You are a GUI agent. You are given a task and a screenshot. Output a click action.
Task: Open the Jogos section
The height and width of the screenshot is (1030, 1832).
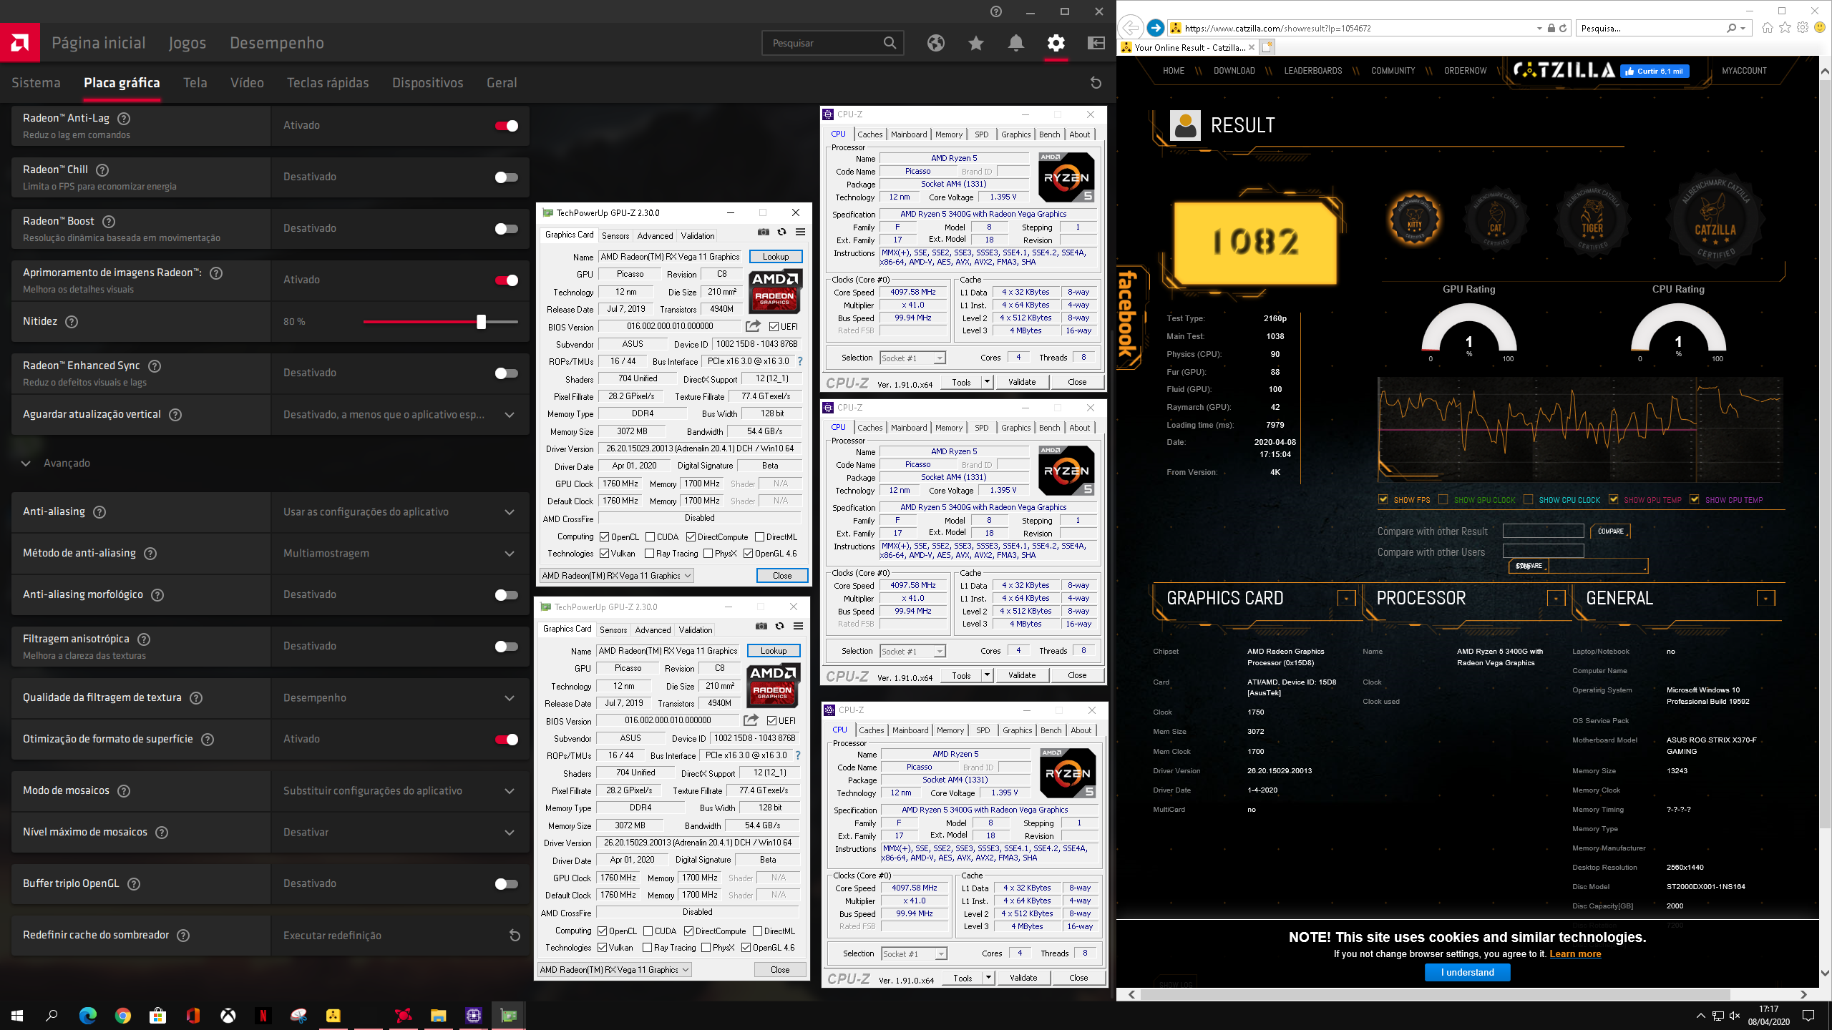187,43
